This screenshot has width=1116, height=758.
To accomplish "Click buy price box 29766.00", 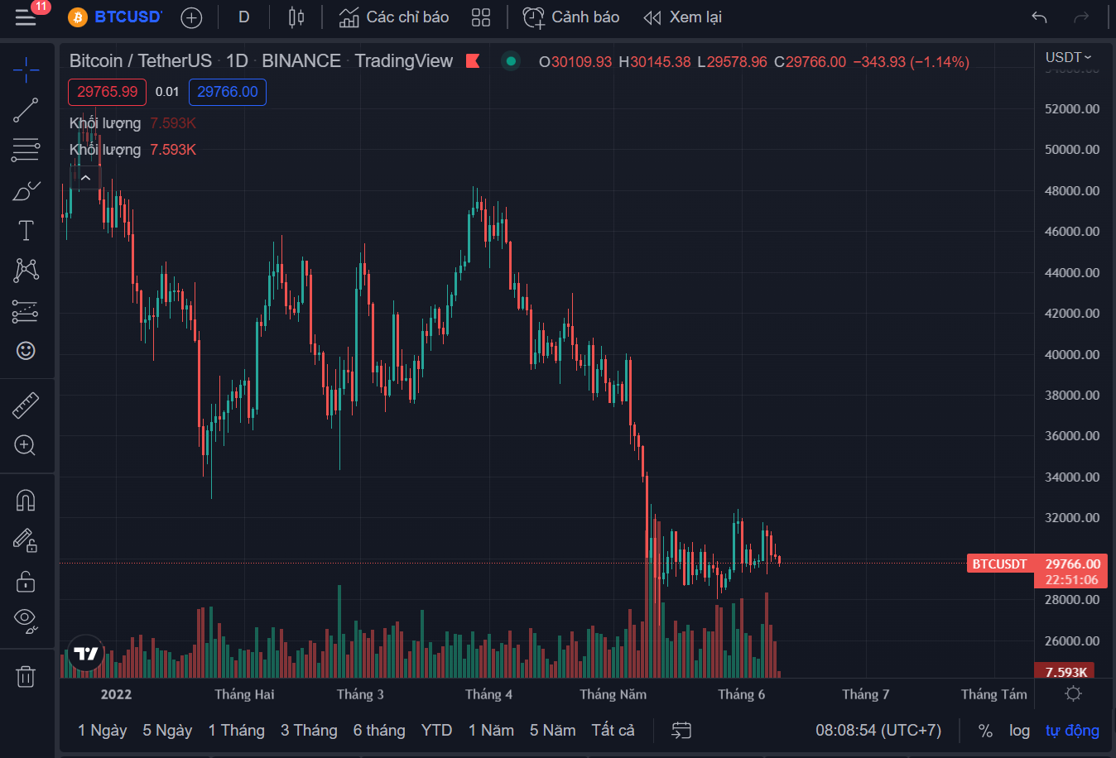I will 228,92.
